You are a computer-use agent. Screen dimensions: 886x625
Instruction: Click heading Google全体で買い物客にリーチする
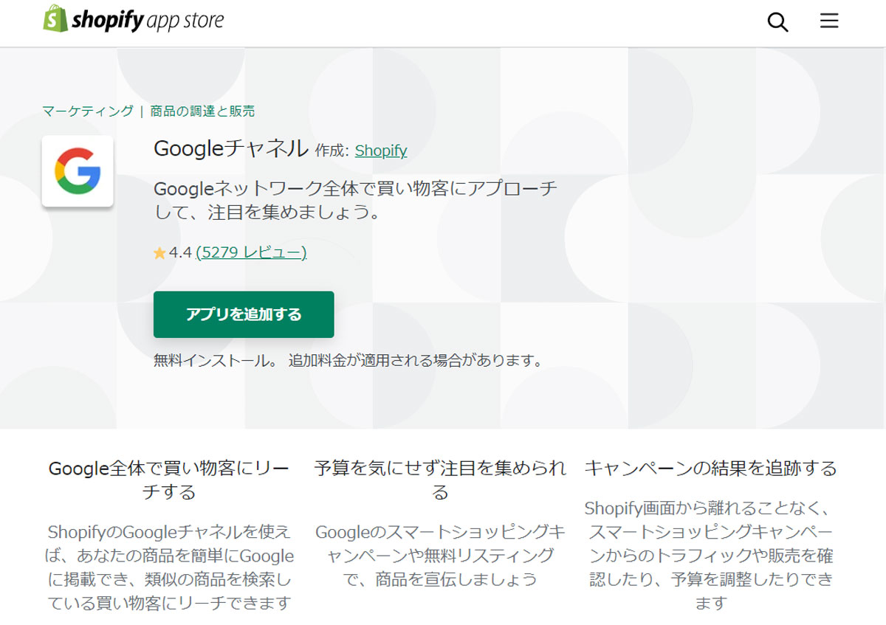click(169, 480)
